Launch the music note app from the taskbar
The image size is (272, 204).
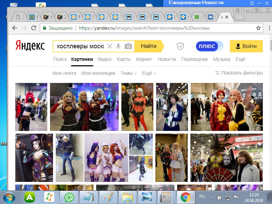pos(49,197)
